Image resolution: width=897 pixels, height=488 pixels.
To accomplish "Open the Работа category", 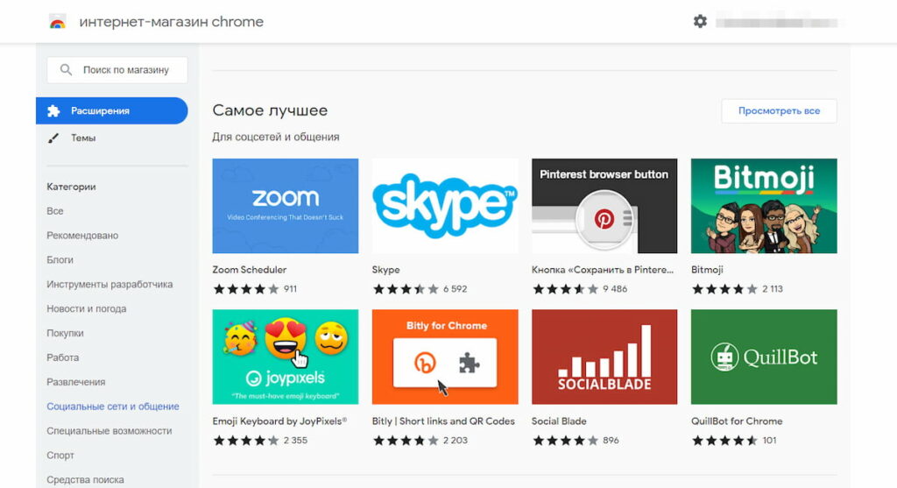I will [62, 357].
